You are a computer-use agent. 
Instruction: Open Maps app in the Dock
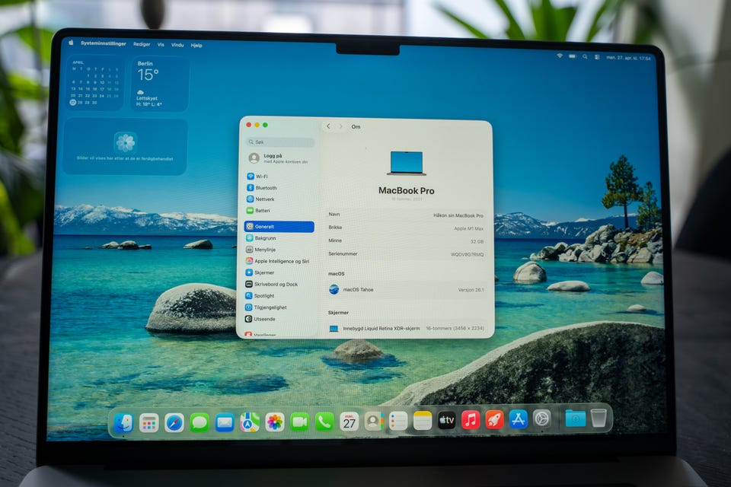[250, 422]
